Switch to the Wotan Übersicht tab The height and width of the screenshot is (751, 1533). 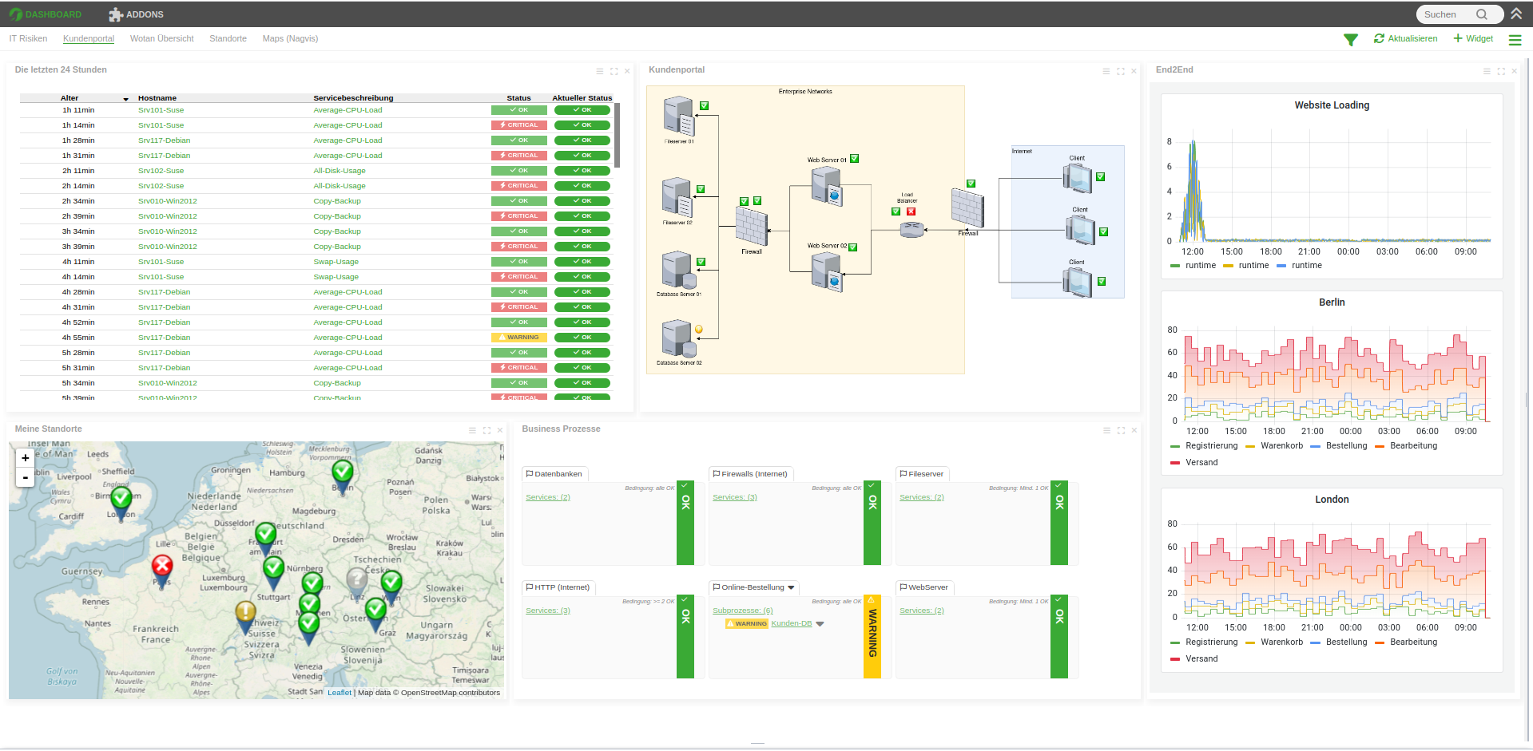pos(161,38)
